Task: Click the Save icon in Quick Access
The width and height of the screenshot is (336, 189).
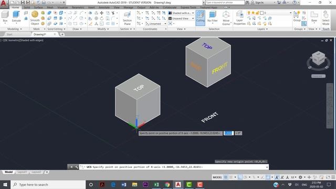Action: (x=23, y=3)
